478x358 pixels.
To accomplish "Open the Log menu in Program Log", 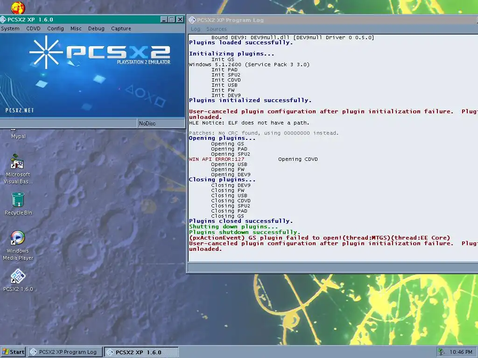I will pyautogui.click(x=196, y=29).
